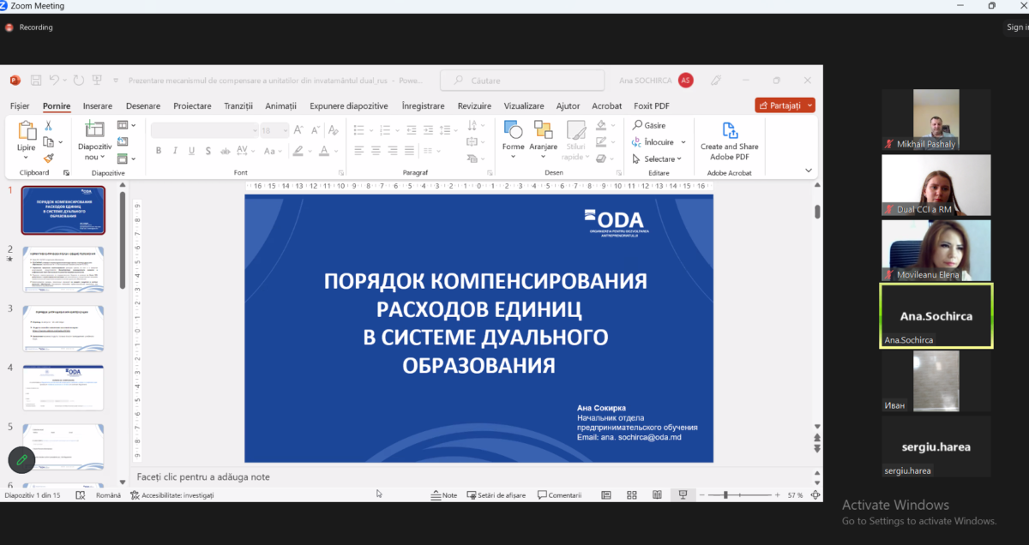This screenshot has height=545, width=1029.
Task: Click the Căutare search field
Action: point(522,81)
